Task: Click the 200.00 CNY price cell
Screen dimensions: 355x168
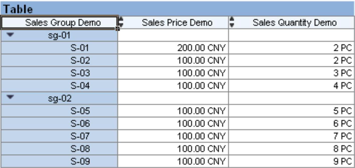Action: tap(201, 48)
